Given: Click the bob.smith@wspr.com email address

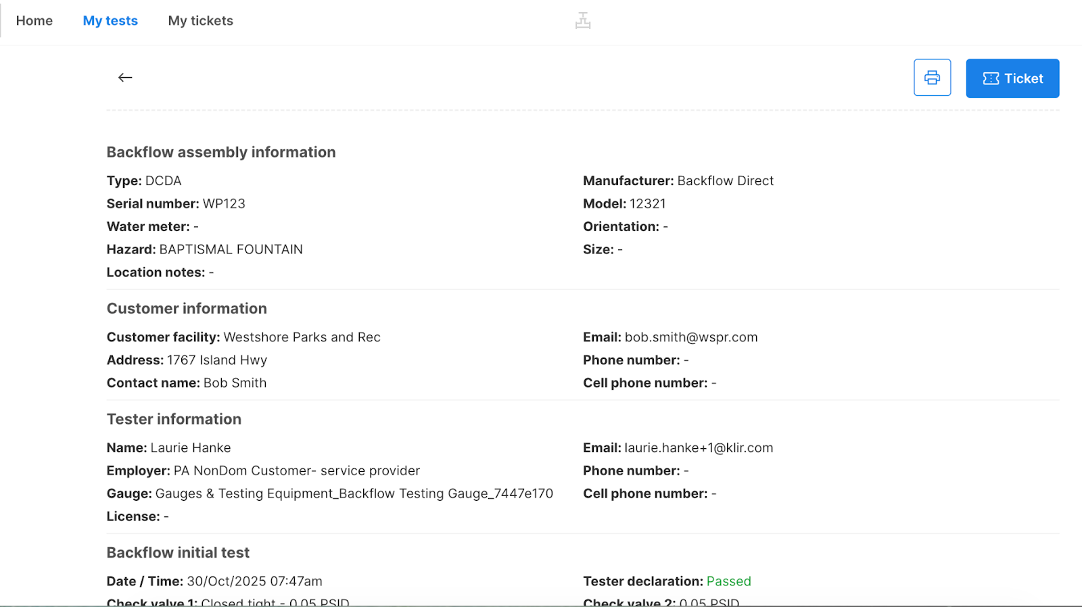Looking at the screenshot, I should pos(690,337).
